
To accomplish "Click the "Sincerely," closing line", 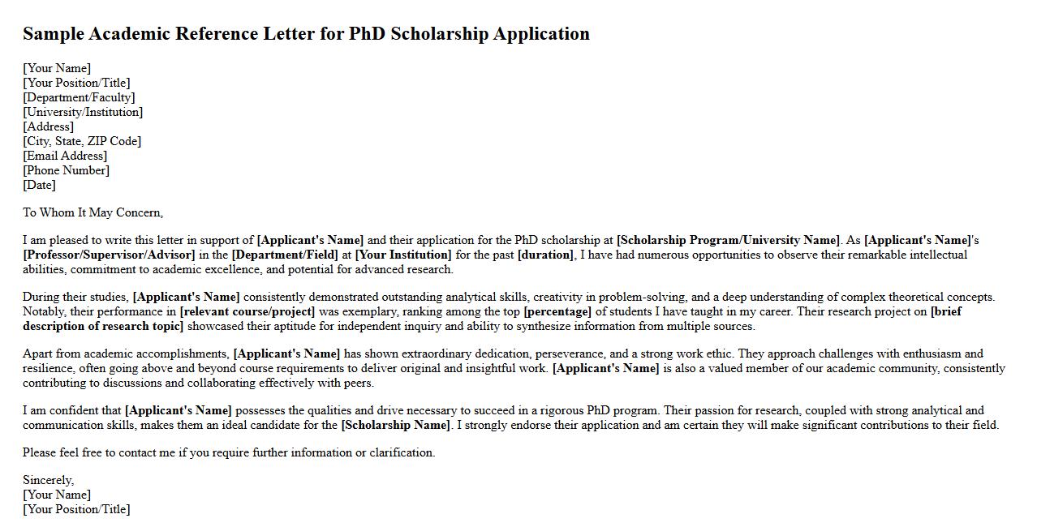I will [x=48, y=480].
